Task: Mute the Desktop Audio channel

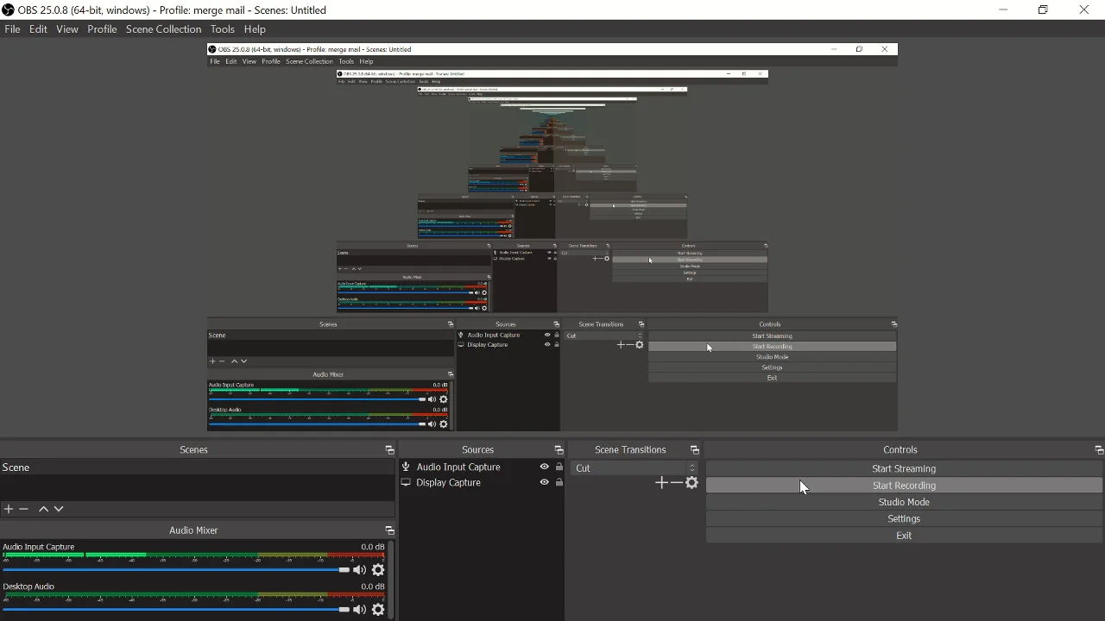Action: click(x=359, y=610)
